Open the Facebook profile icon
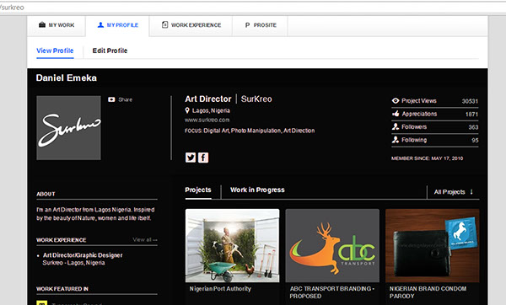The width and height of the screenshot is (506, 305). (x=203, y=158)
